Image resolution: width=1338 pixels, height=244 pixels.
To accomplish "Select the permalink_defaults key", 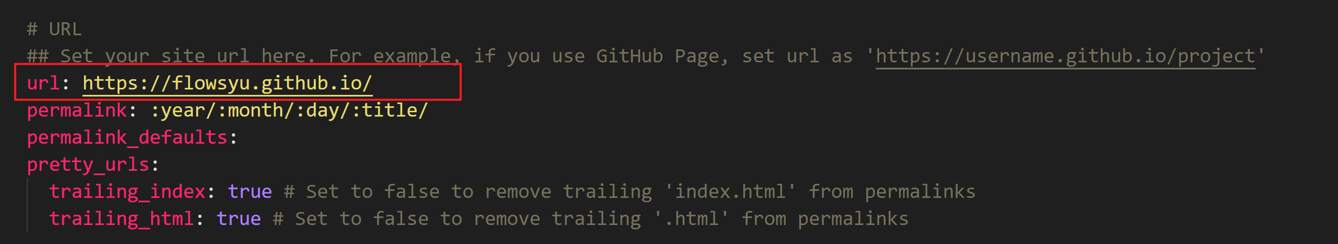I will point(127,138).
